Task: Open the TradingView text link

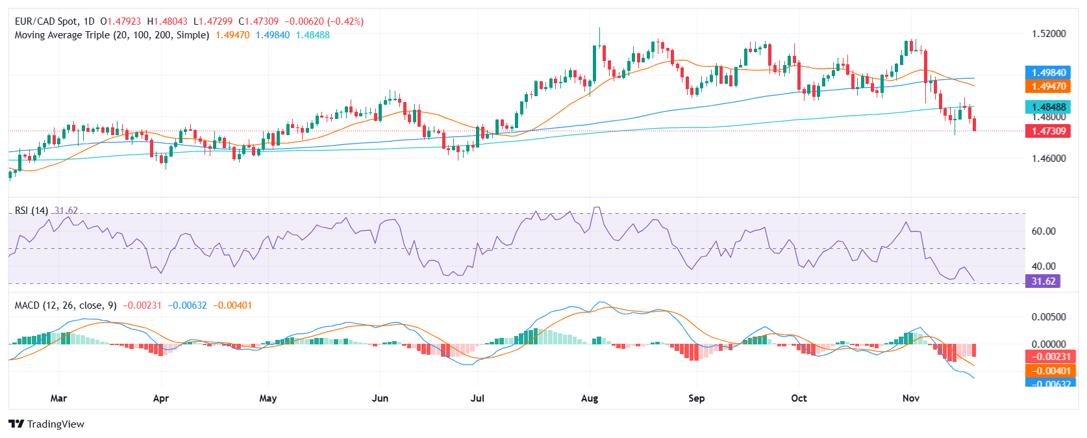Action: (56, 424)
